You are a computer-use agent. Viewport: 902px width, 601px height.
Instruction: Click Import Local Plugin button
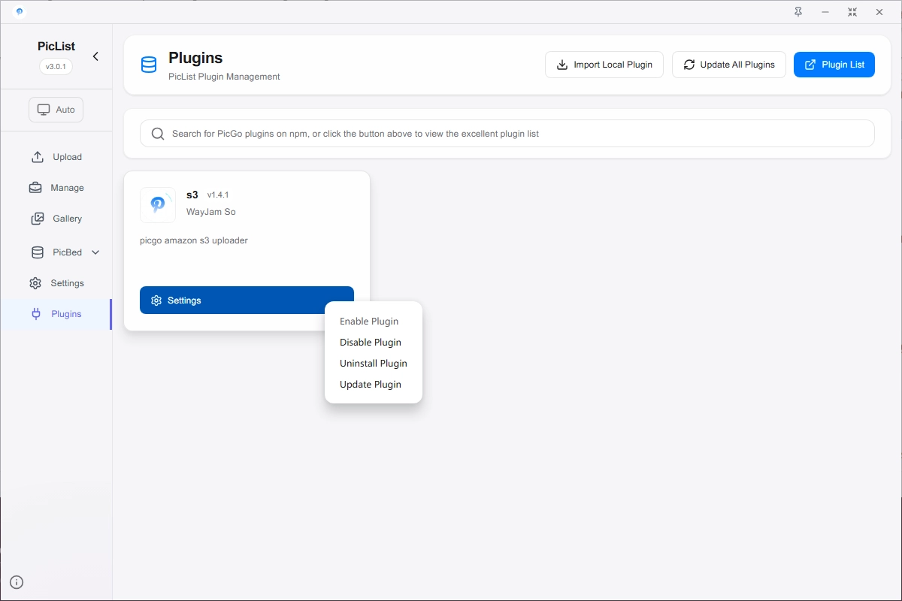point(604,65)
